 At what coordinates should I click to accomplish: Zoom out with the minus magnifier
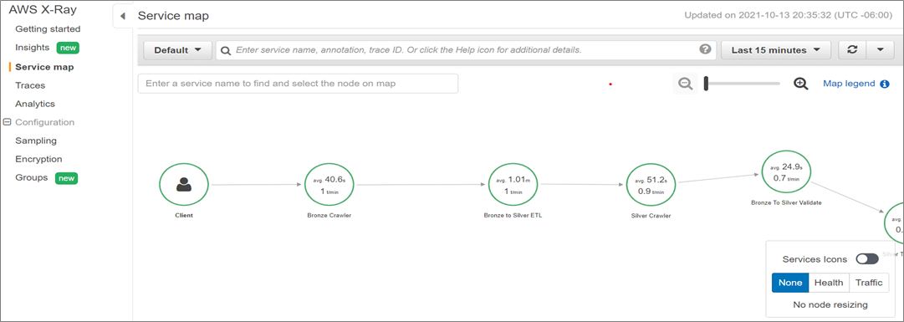[685, 84]
